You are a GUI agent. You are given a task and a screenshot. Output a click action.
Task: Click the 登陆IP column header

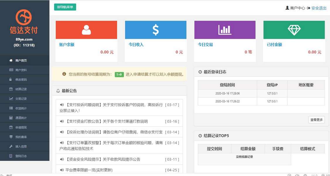pyautogui.click(x=272, y=85)
